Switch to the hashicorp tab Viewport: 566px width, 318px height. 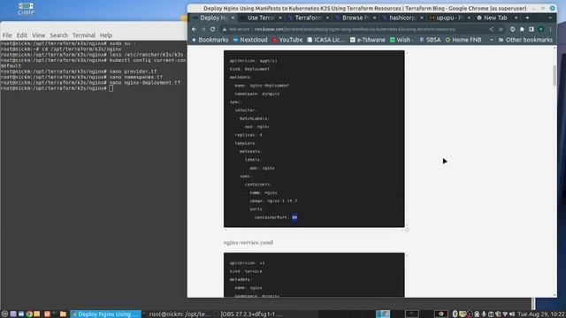(402, 18)
